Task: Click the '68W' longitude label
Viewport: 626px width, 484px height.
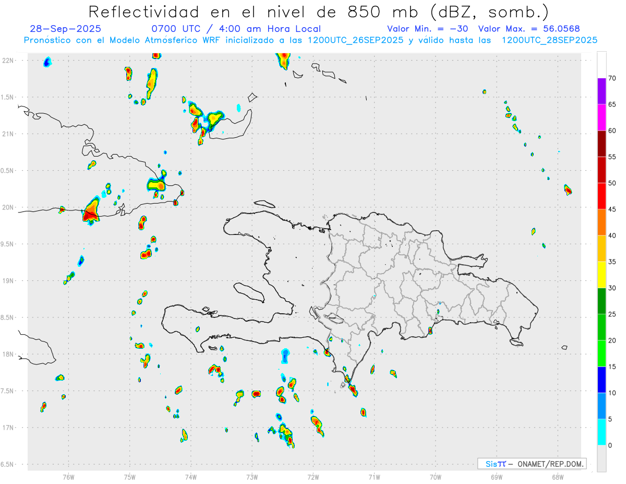Action: (558, 477)
